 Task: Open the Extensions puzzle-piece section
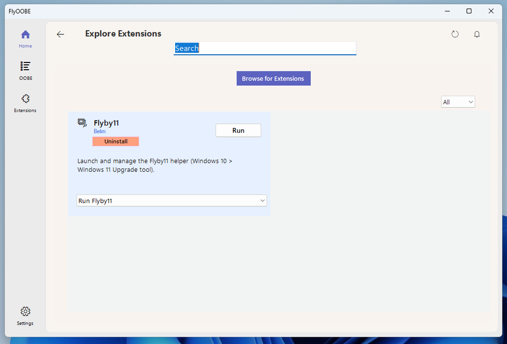click(x=25, y=103)
